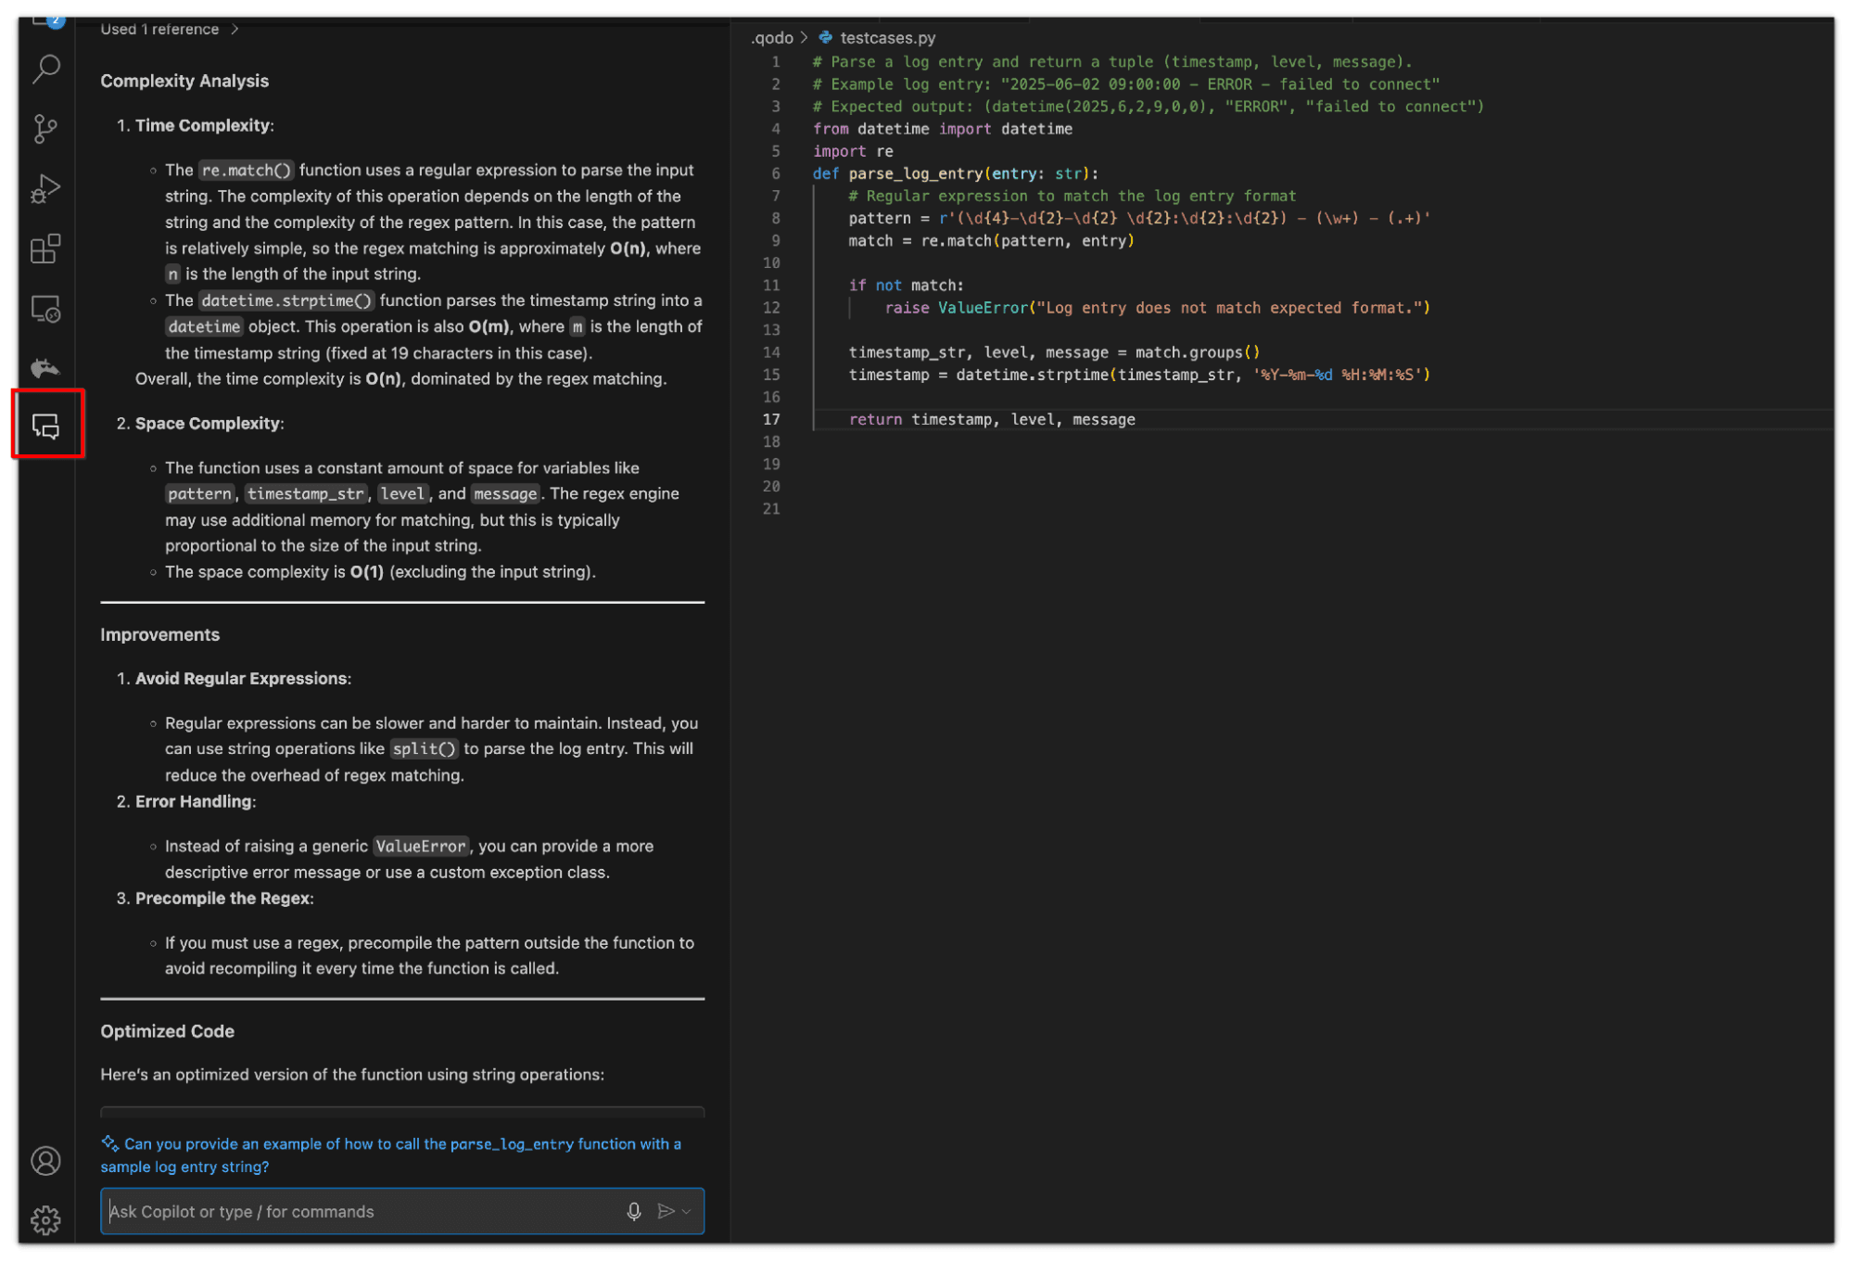Open the Run and Debug view
This screenshot has width=1853, height=1263.
pyautogui.click(x=45, y=188)
